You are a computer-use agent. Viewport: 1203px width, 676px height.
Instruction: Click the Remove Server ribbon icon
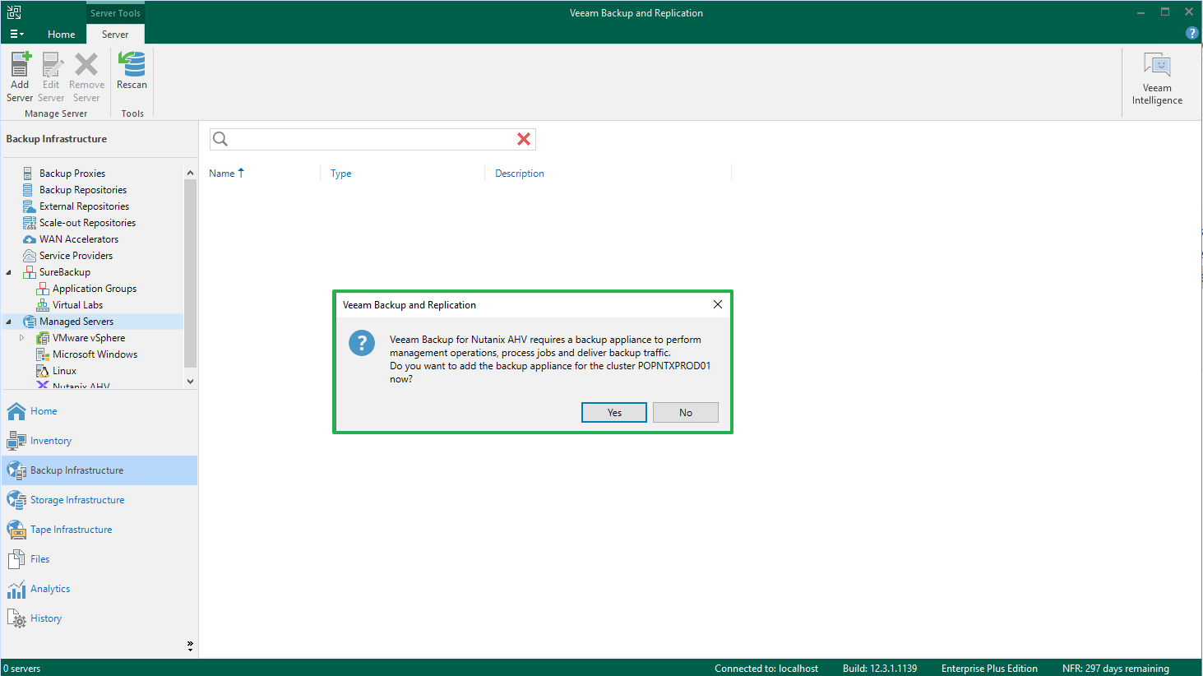[x=86, y=64]
